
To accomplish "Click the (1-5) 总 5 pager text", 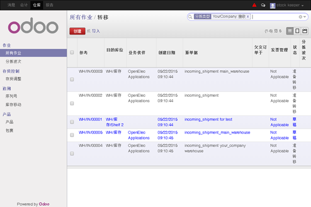I will tap(273, 31).
